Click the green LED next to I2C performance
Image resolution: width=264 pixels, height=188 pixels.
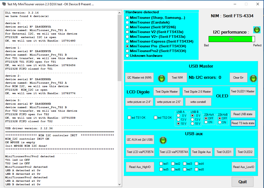257,30
